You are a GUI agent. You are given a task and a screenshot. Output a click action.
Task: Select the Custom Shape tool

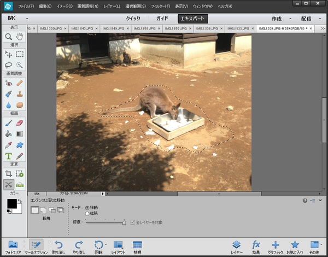pyautogui.click(x=20, y=145)
